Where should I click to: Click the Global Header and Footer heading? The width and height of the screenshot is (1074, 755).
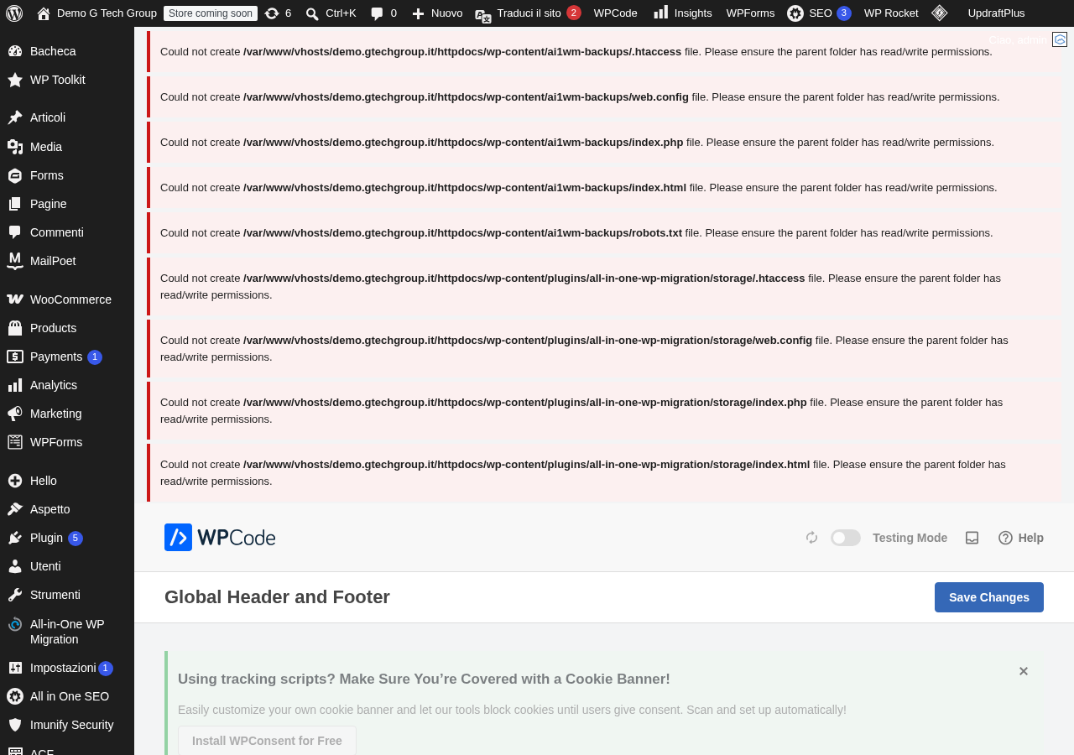click(277, 597)
